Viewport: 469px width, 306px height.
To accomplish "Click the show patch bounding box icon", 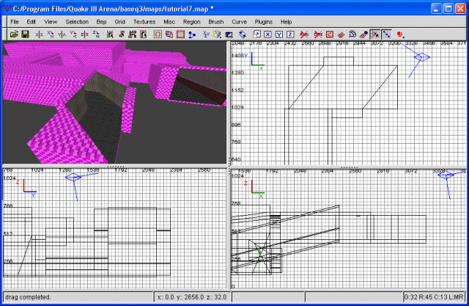I will (330, 34).
